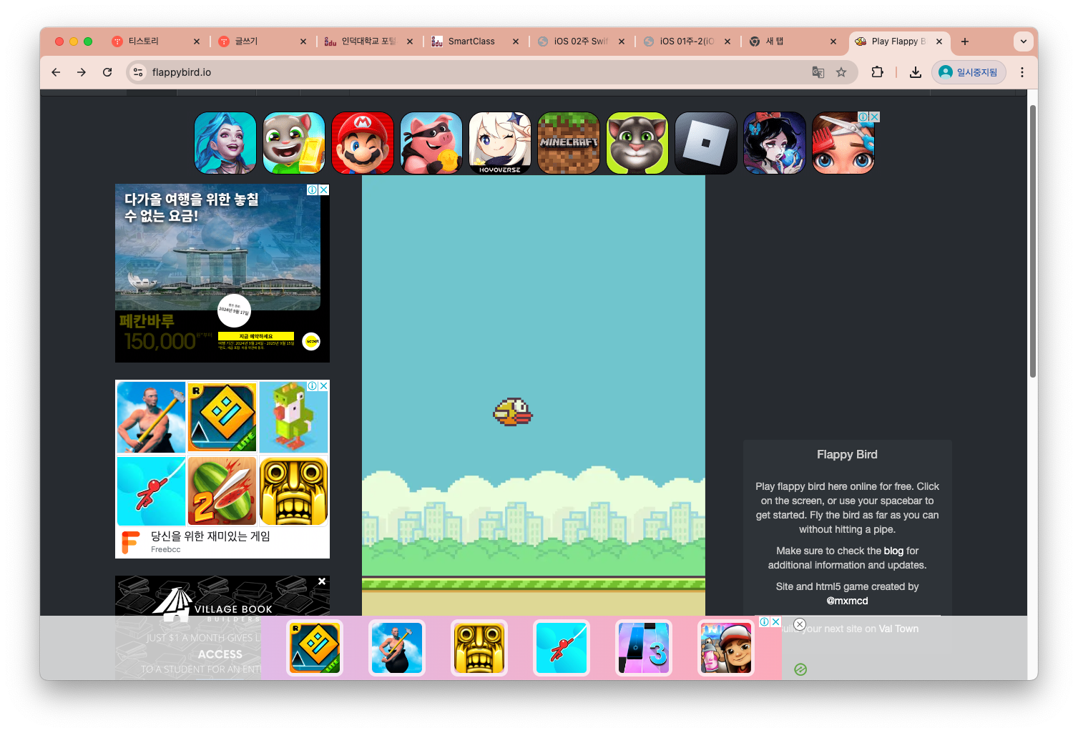Switch to the 티스토리 tab

(x=156, y=41)
